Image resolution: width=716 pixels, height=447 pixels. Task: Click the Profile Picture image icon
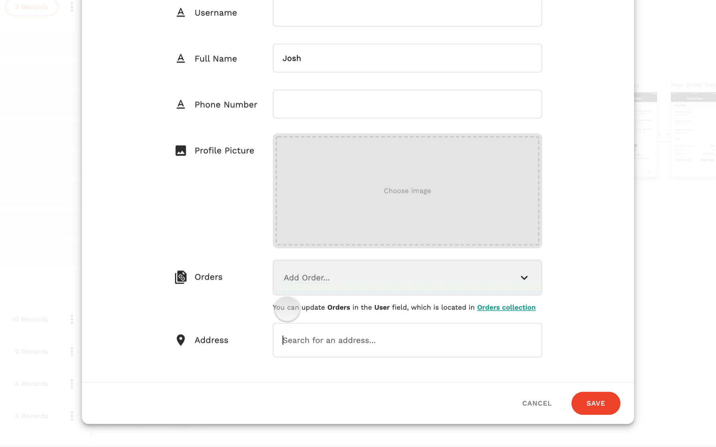181,150
